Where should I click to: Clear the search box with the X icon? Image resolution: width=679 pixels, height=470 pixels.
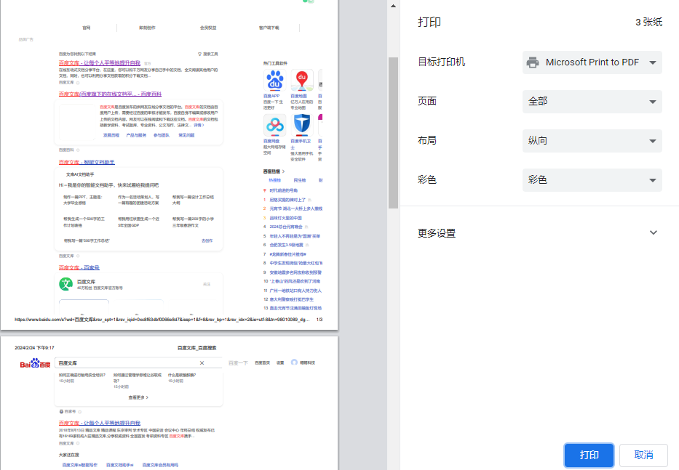click(201, 362)
